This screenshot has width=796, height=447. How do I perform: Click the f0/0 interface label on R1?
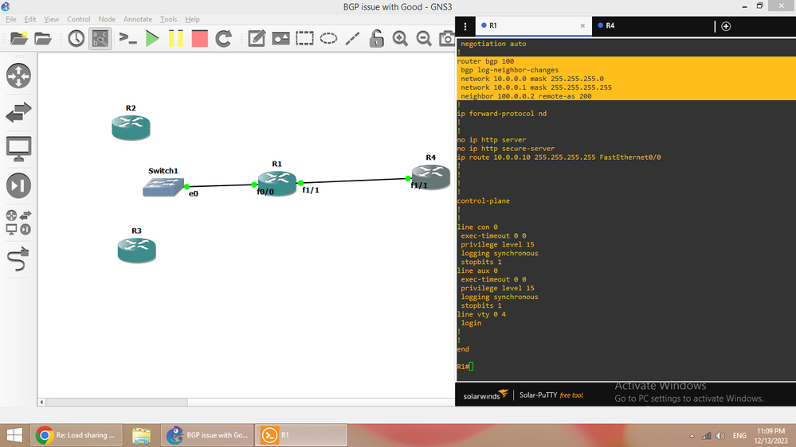(265, 192)
